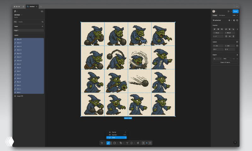Select the Comment tool

tap(132, 143)
